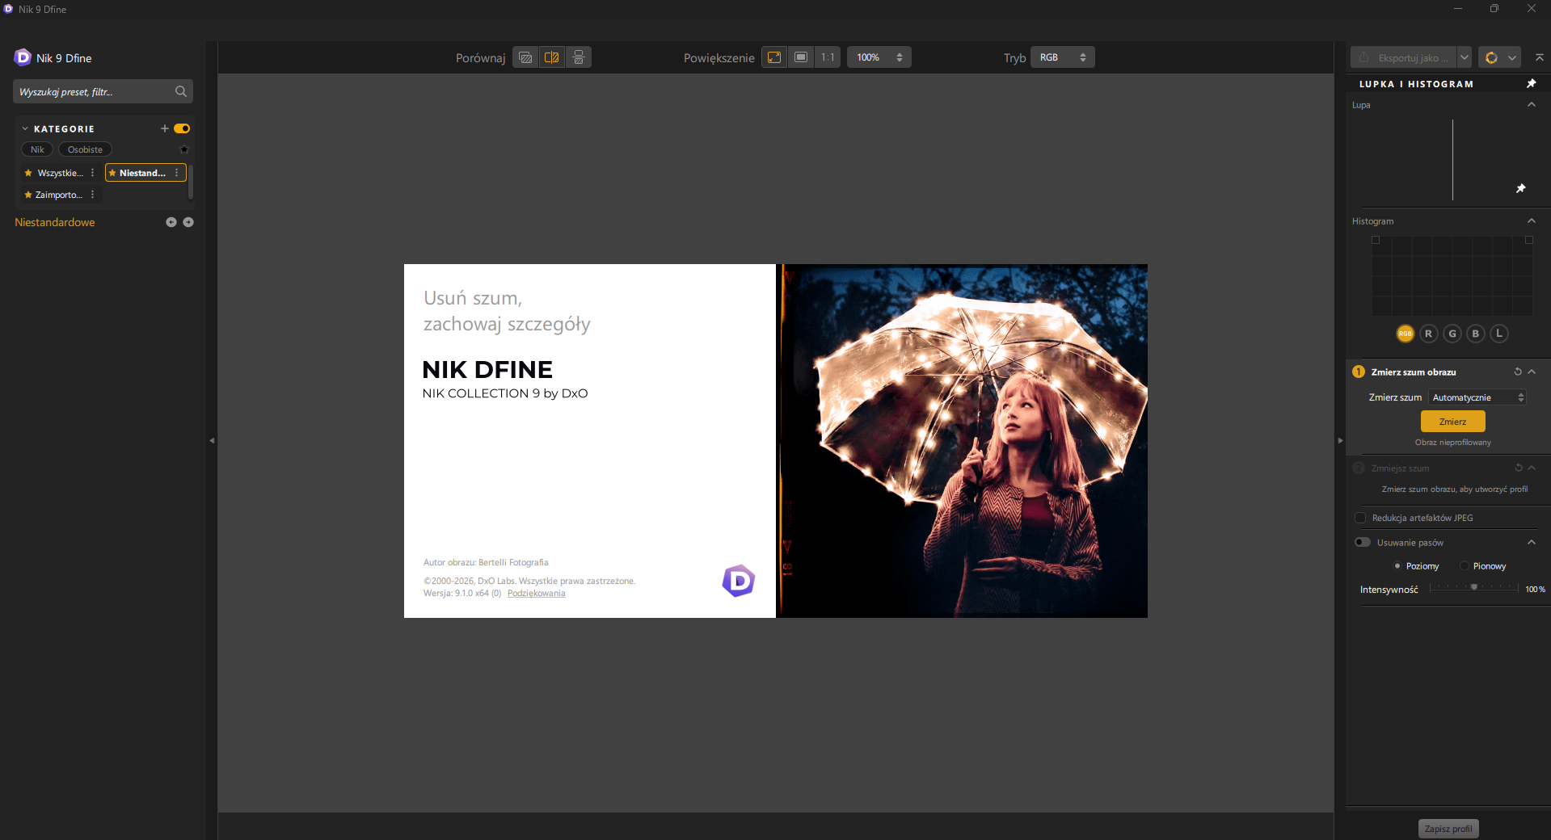Click the left panel collapse arrow
1551x840 pixels.
point(212,440)
